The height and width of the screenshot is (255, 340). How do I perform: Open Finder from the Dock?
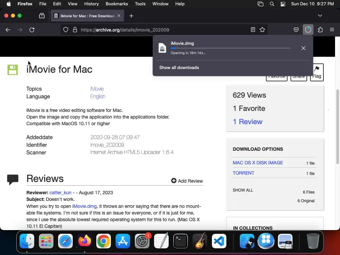pyautogui.click(x=27, y=241)
